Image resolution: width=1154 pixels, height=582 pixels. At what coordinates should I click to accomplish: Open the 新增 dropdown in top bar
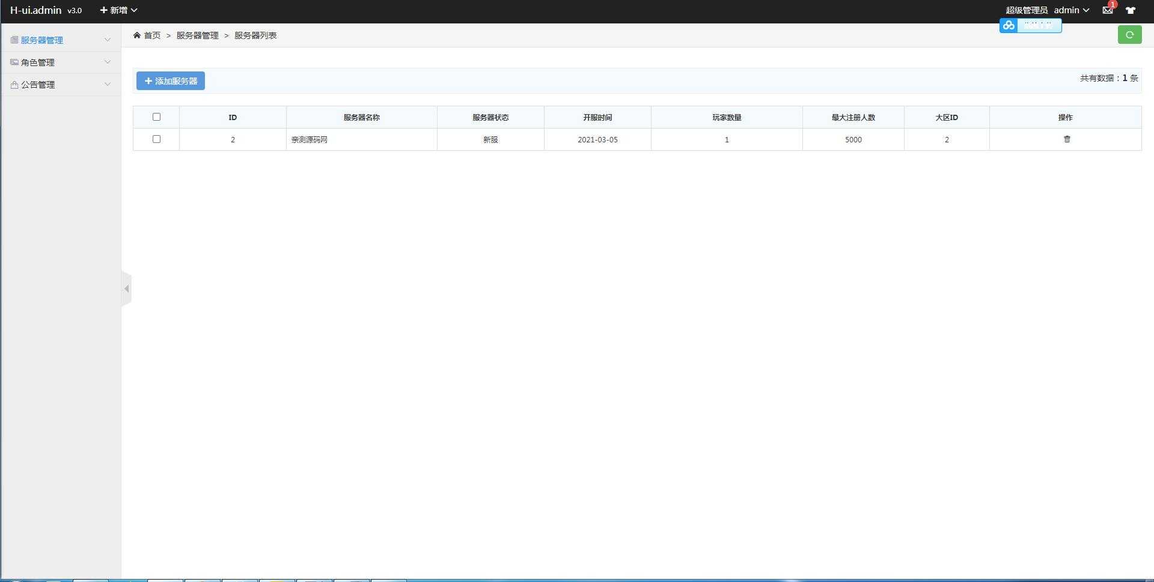(118, 10)
